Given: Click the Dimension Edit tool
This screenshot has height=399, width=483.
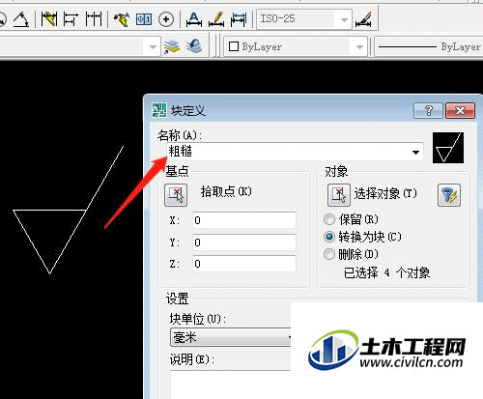Looking at the screenshot, I should [x=194, y=19].
